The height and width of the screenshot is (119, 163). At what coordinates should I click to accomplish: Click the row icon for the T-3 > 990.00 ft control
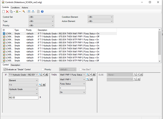[x=4, y=61]
